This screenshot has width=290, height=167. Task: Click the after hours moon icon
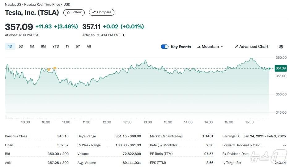[124, 35]
